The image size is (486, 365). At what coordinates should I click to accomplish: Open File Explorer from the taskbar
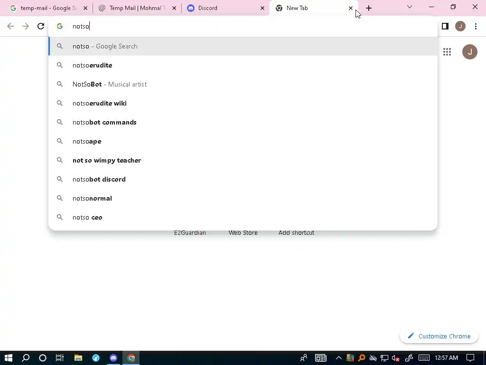[x=78, y=358]
